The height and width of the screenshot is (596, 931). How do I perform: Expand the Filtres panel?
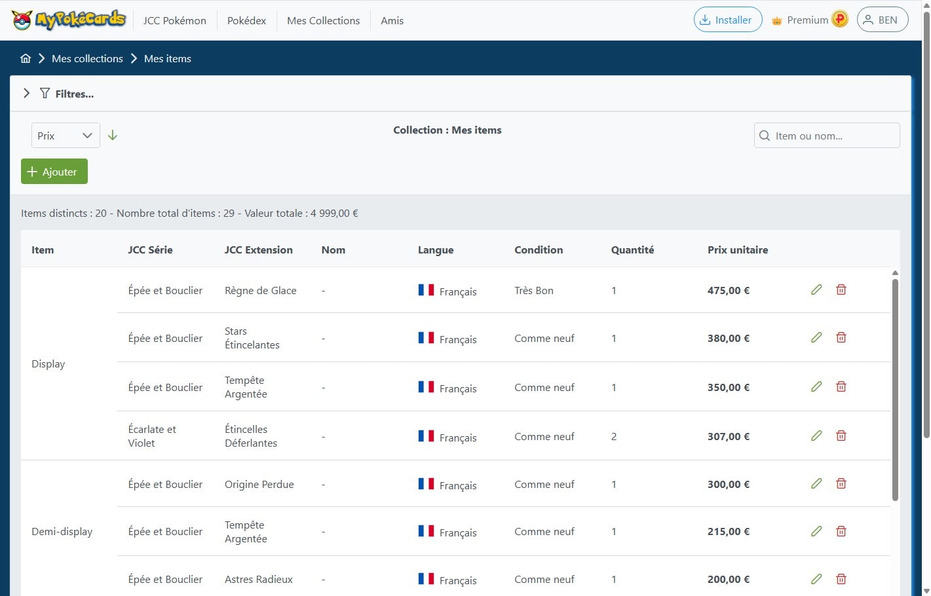point(26,94)
